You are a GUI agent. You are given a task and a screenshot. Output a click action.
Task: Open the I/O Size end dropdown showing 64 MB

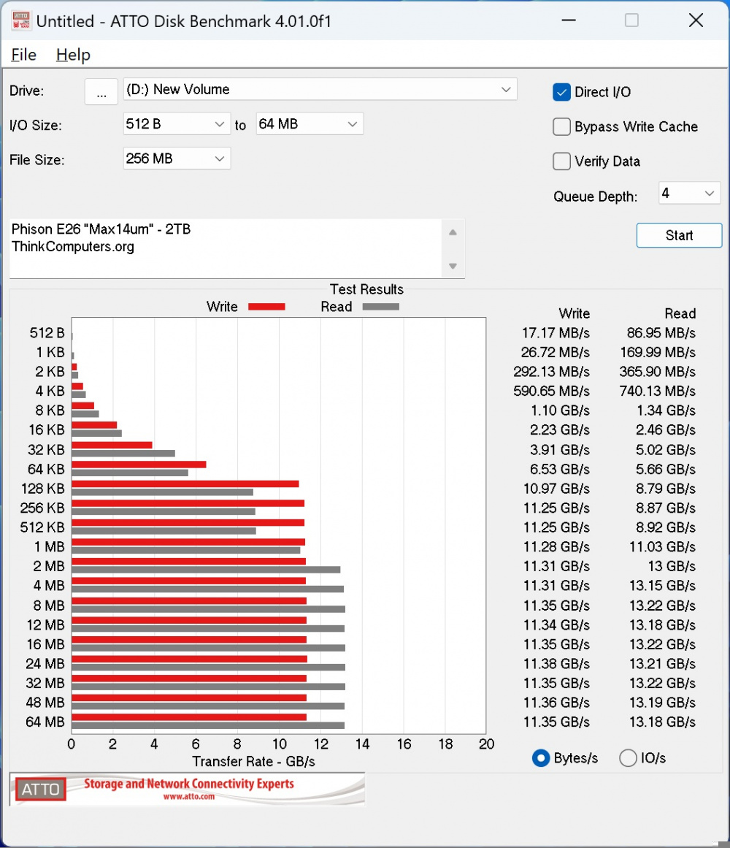coord(309,124)
